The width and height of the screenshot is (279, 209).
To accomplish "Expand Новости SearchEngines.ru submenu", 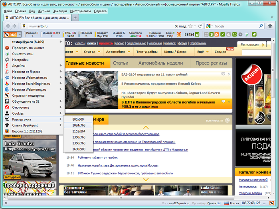I will pos(34,84).
